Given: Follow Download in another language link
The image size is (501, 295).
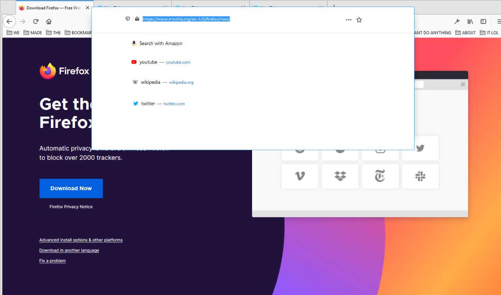Looking at the screenshot, I should (69, 250).
